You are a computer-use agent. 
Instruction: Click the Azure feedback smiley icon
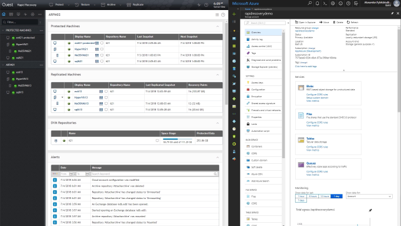[340, 3]
